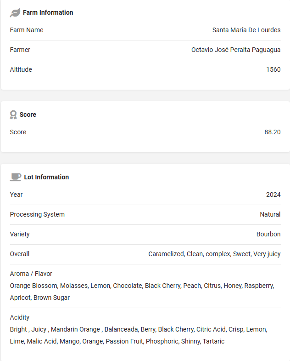The width and height of the screenshot is (290, 361).
Task: Click the Apricot, Brown Sugar text line
Action: pos(40,298)
